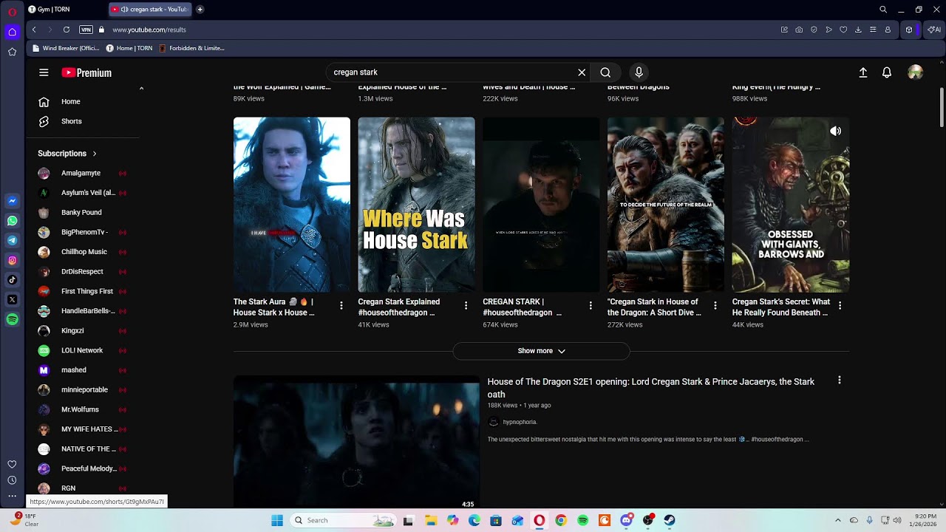Screen dimensions: 946x532
Task: Open snapshot camera in address bar
Action: tap(799, 30)
